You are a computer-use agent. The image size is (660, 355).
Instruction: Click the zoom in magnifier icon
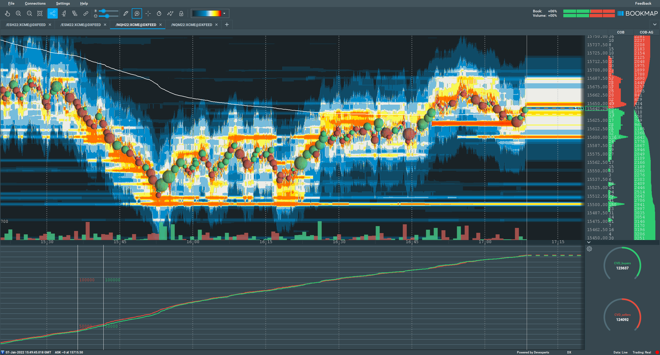tap(18, 13)
